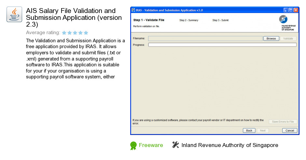Maximize the IRAS application window
This screenshot has width=306, height=160.
pos(291,10)
